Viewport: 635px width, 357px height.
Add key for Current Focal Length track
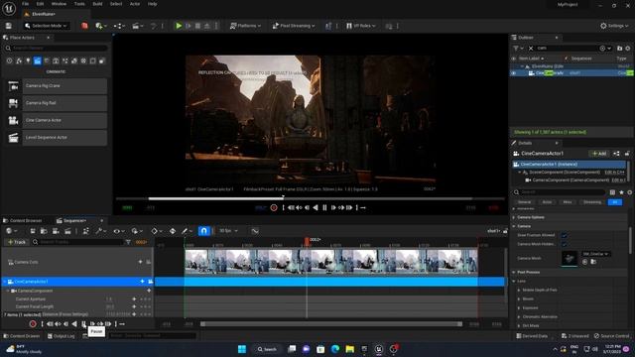click(135, 306)
